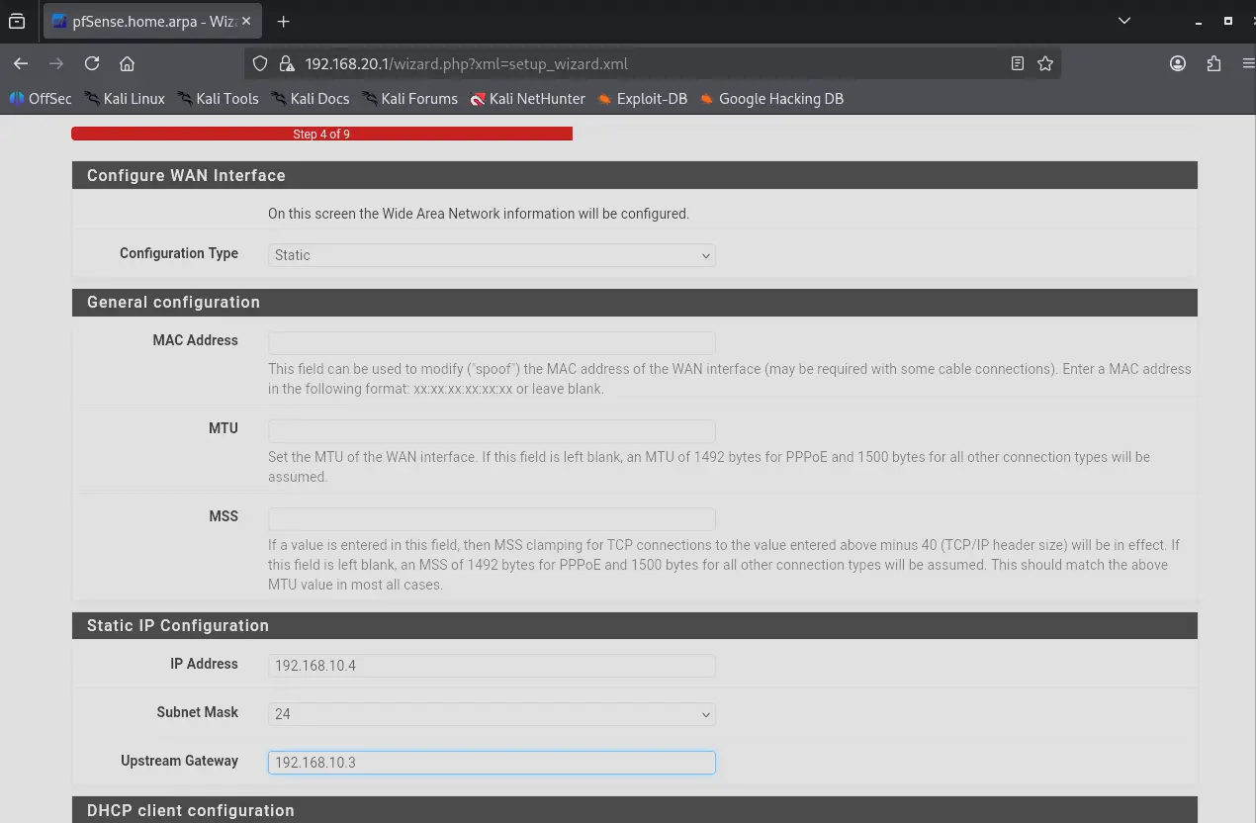The height and width of the screenshot is (823, 1256).
Task: Click the MAC Address input field
Action: (x=492, y=342)
